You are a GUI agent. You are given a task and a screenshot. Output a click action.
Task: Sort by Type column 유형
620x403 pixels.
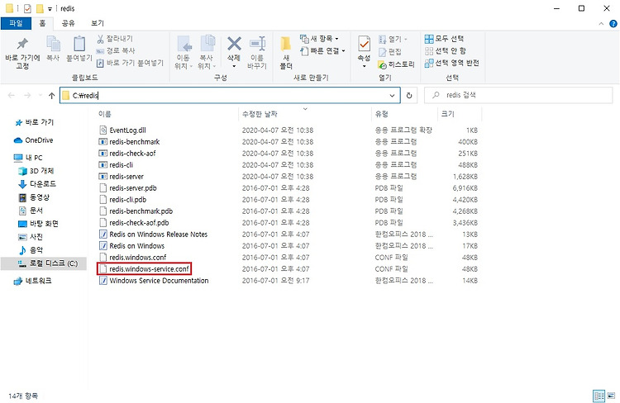click(x=382, y=114)
